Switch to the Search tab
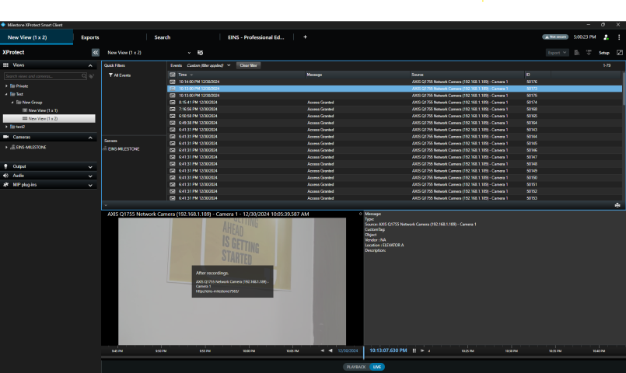 (x=162, y=37)
